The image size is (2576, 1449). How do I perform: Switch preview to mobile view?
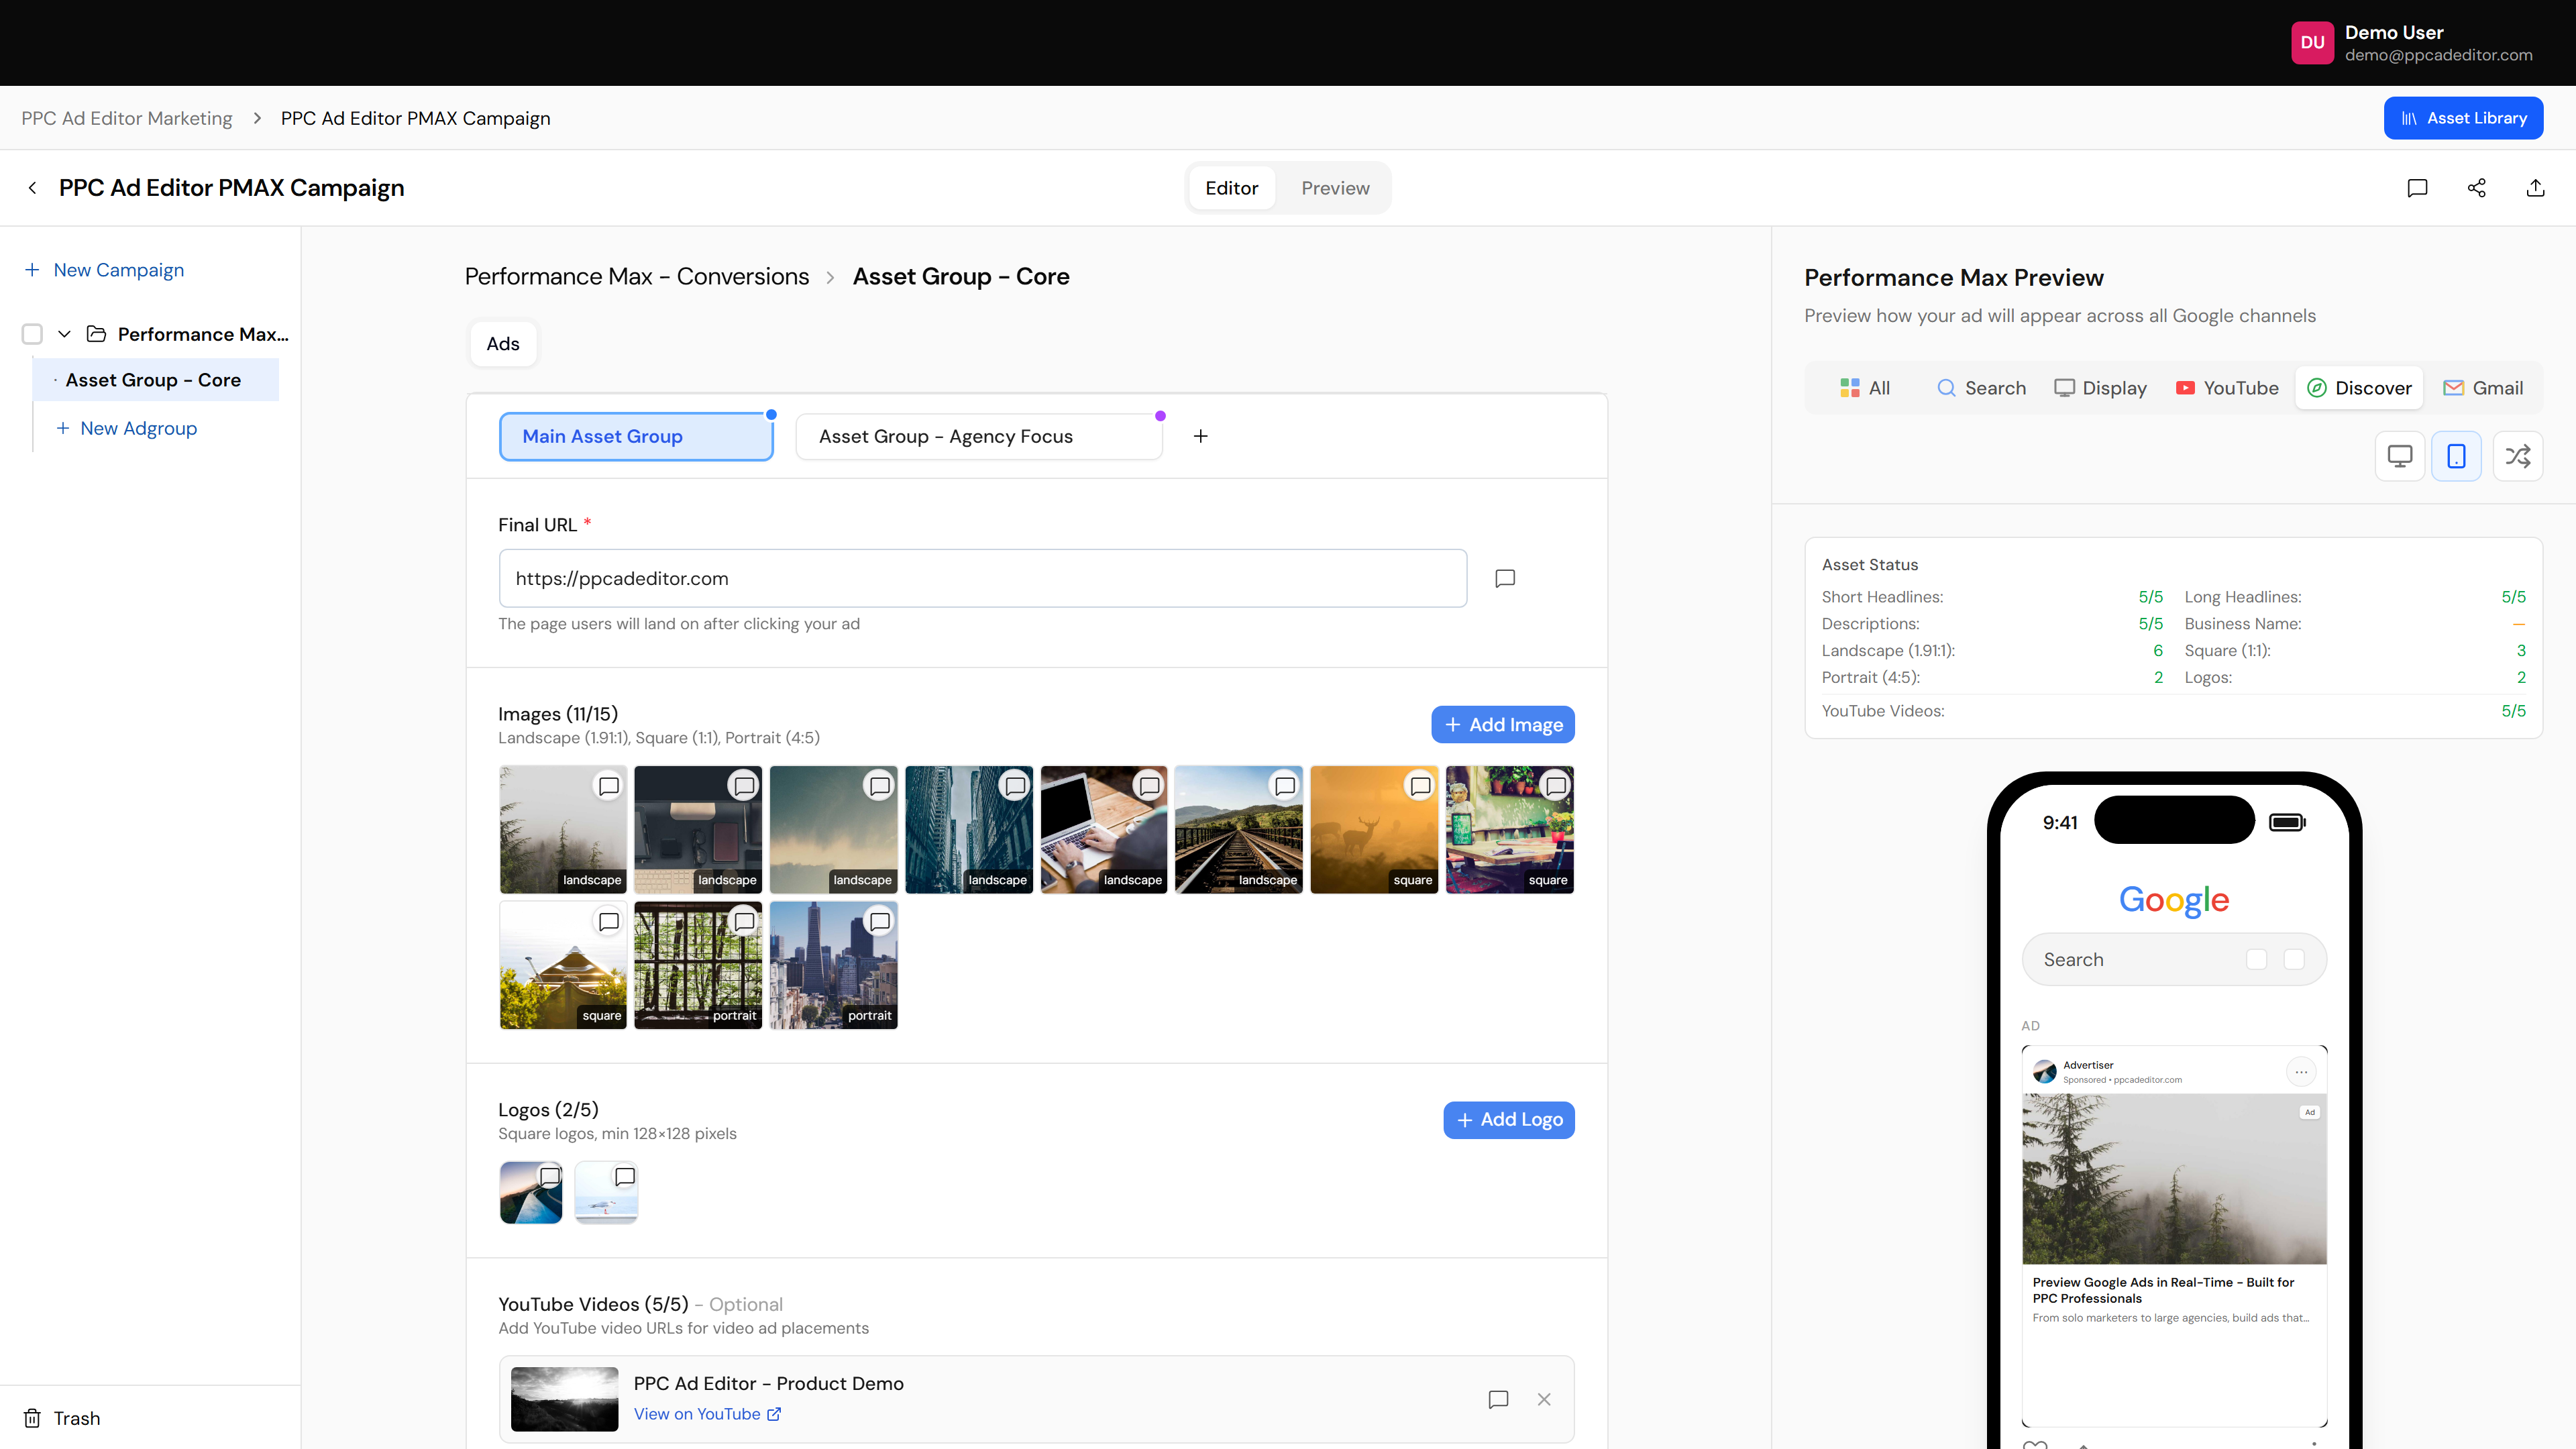click(2456, 456)
